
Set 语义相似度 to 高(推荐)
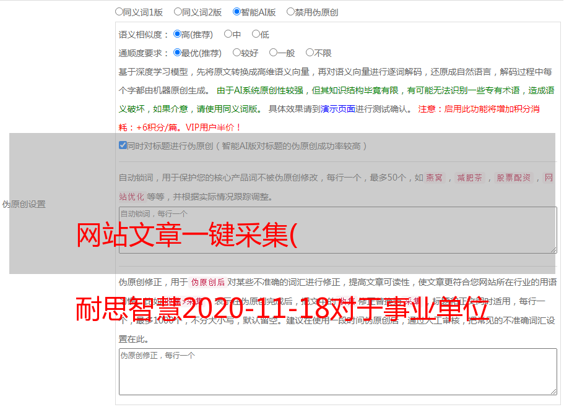pyautogui.click(x=177, y=34)
